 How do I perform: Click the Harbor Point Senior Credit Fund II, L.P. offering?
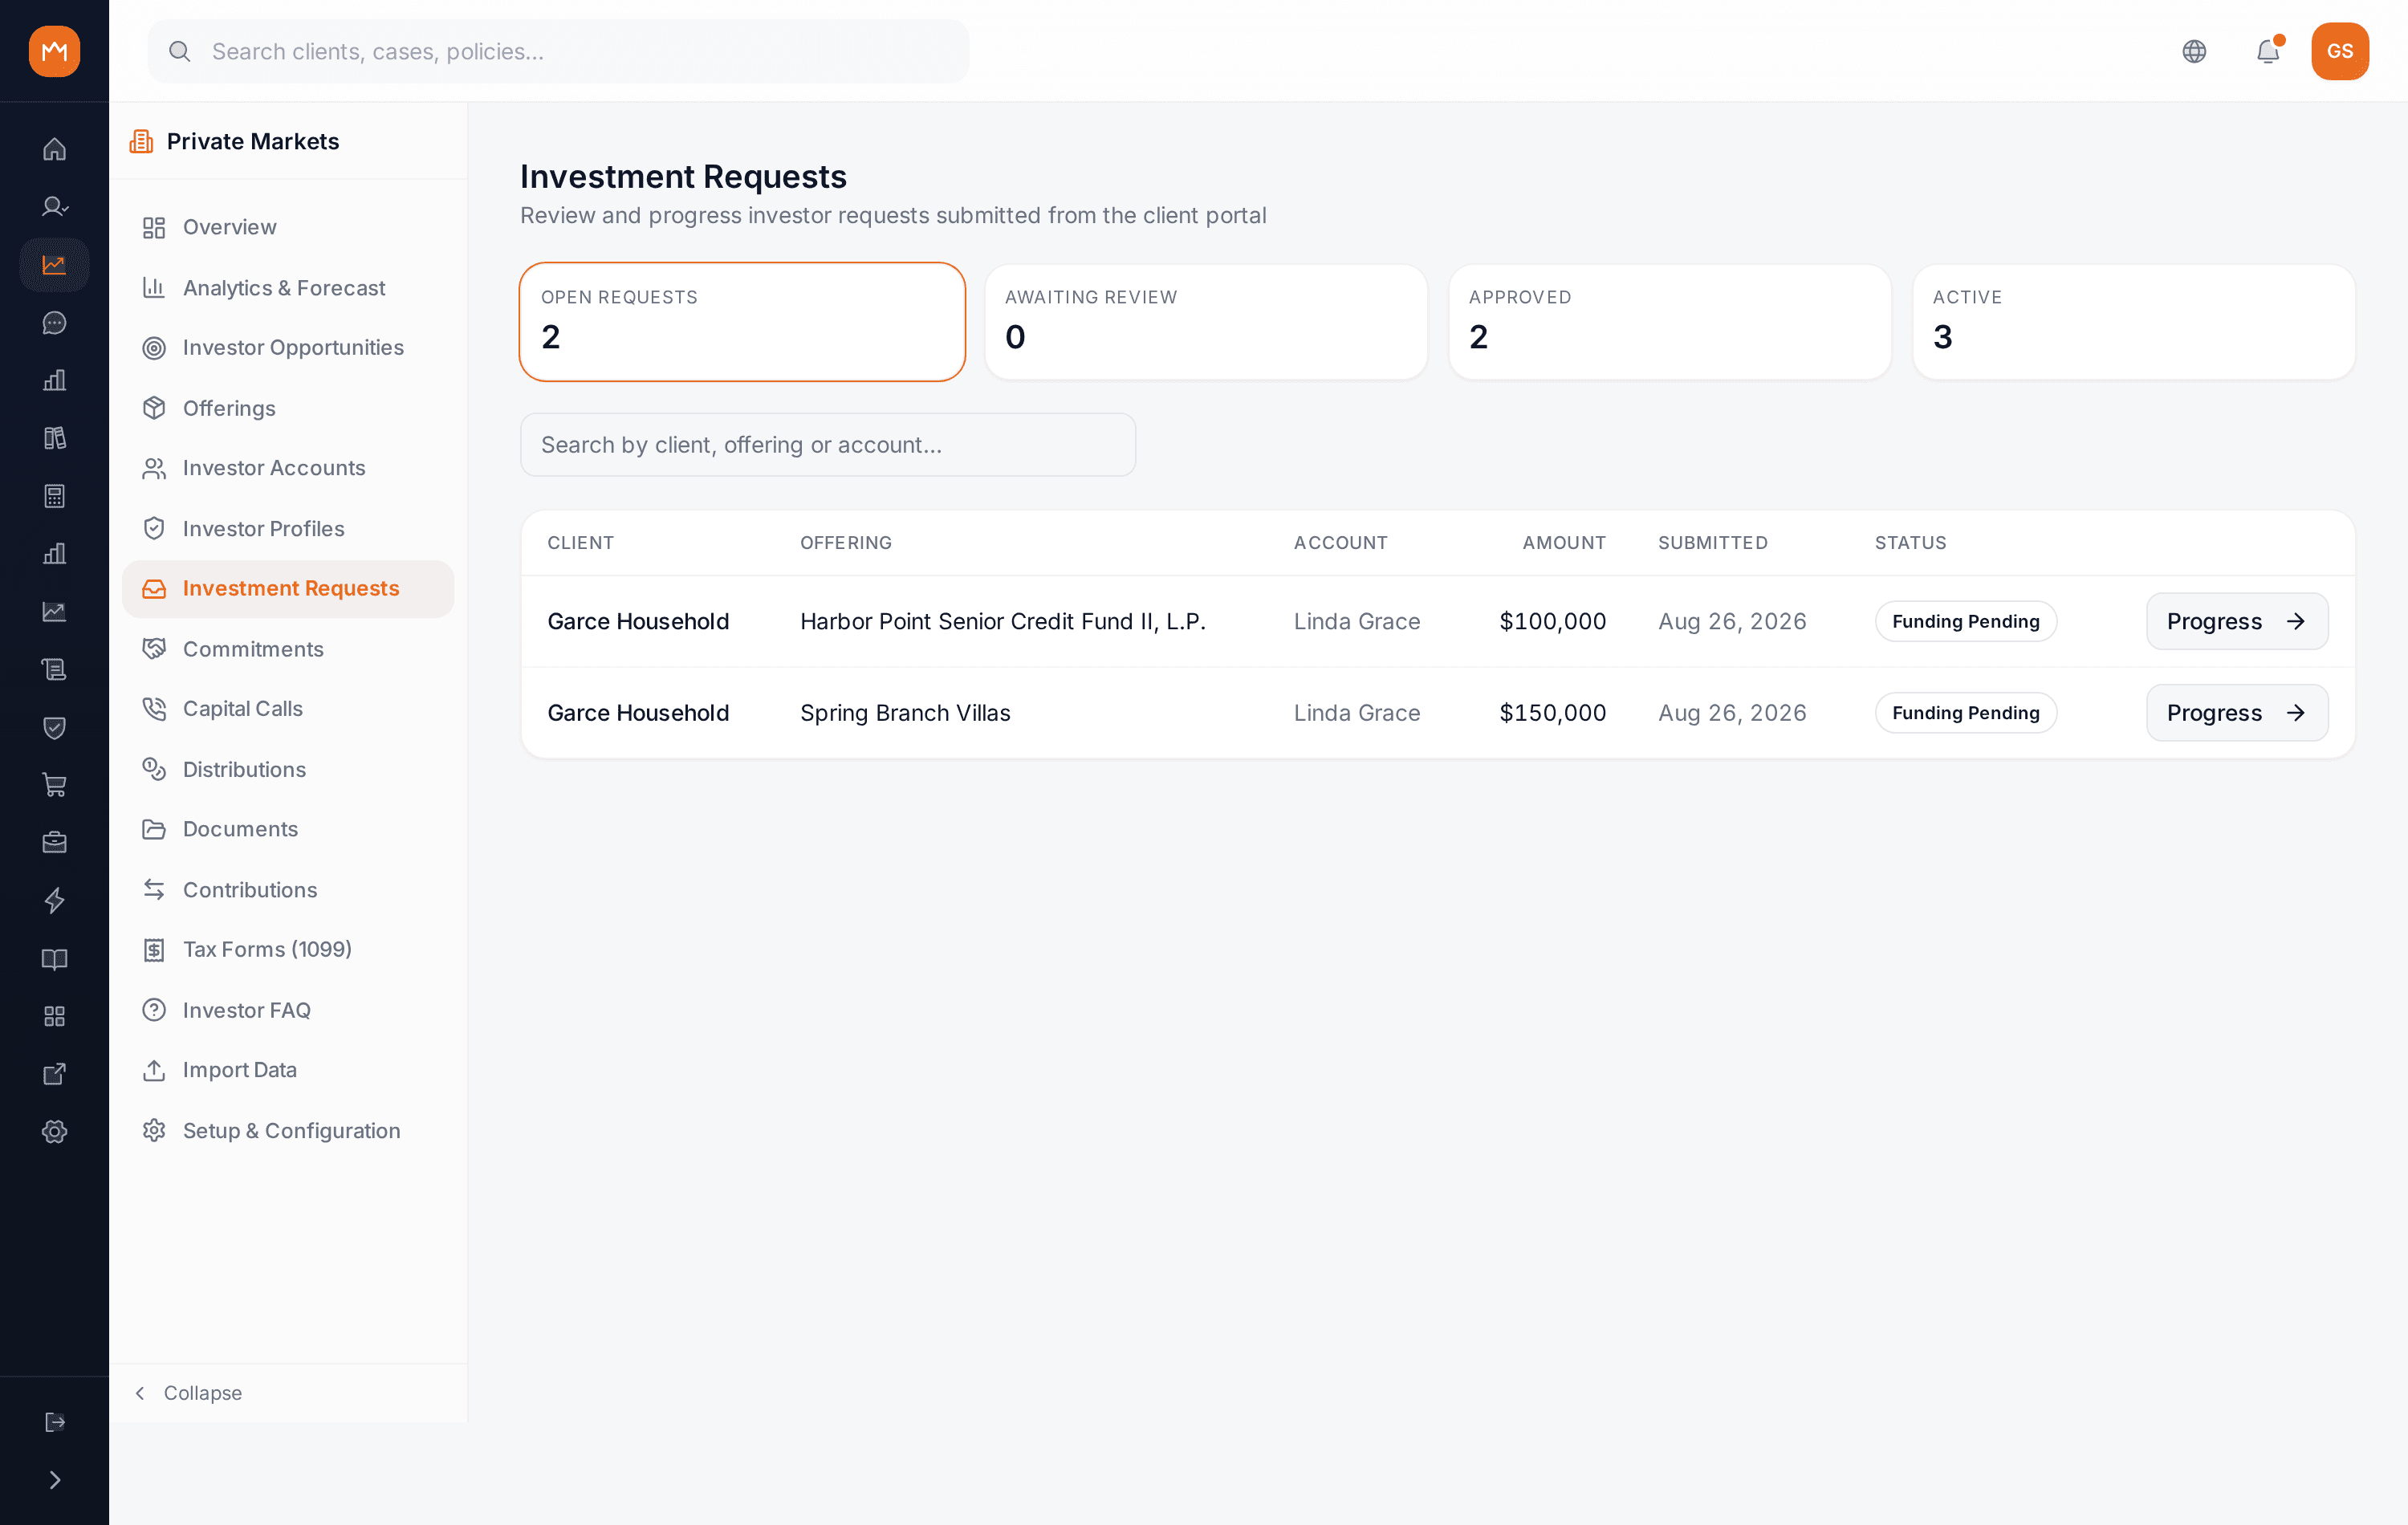[x=1003, y=621]
